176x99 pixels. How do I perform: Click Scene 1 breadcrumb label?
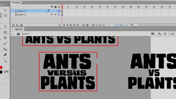[x=26, y=34]
